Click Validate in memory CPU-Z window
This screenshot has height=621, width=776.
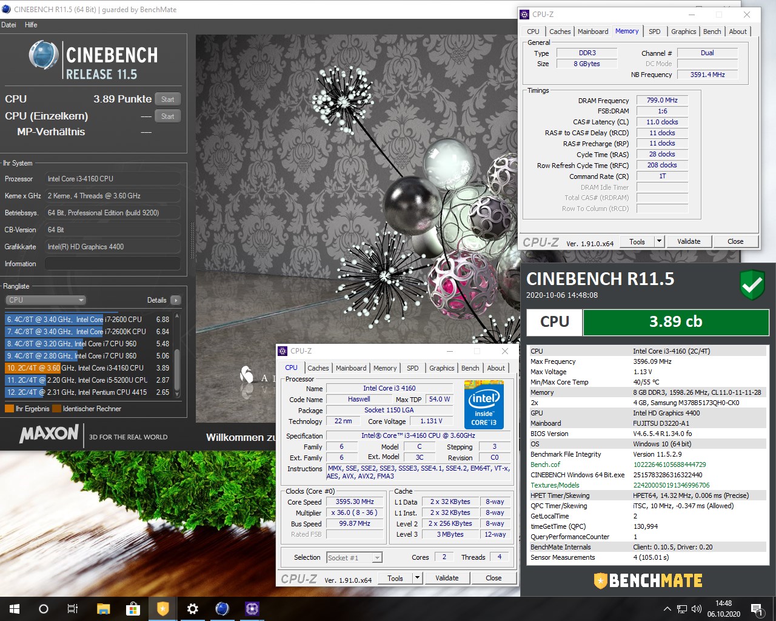[689, 241]
